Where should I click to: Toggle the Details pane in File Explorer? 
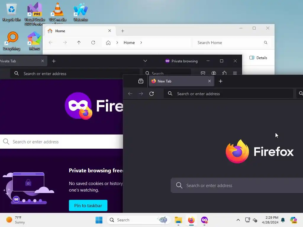point(258,58)
